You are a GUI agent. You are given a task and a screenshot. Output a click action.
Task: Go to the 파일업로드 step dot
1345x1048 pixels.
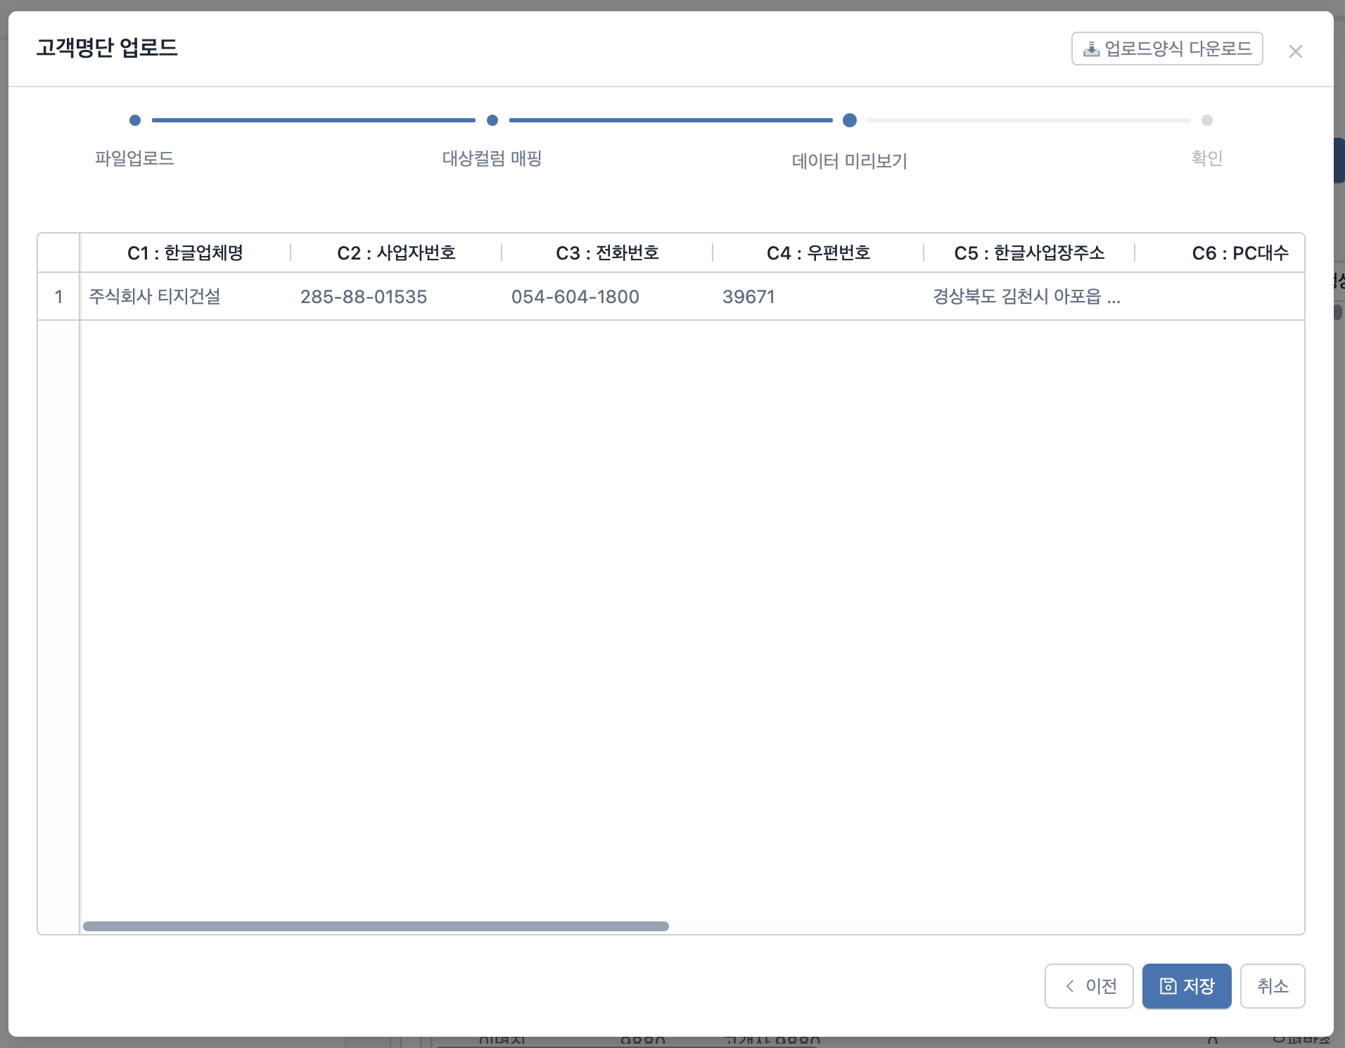coord(135,120)
